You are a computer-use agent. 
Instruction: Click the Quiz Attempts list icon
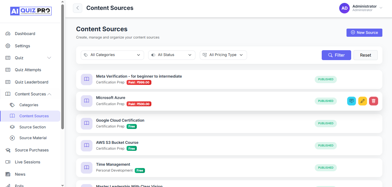(x=8, y=70)
